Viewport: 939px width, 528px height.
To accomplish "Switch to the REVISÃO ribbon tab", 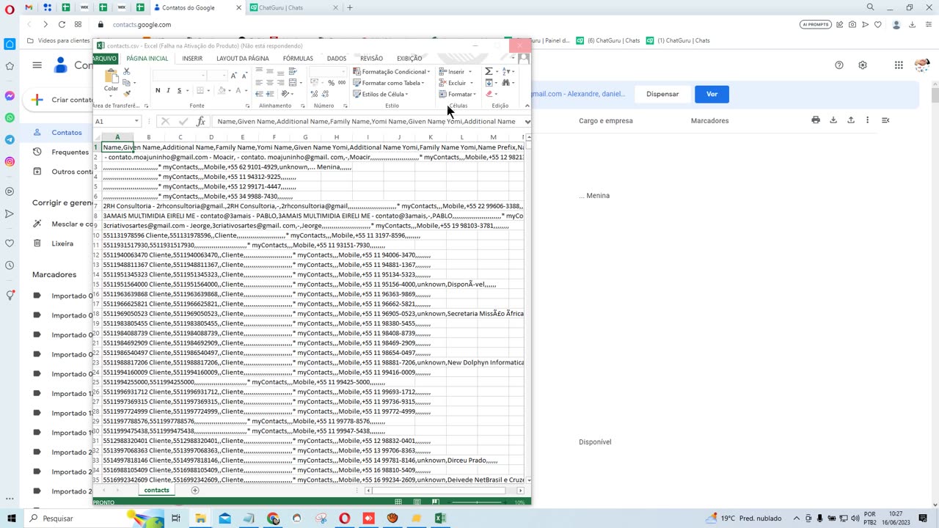I will pos(371,58).
